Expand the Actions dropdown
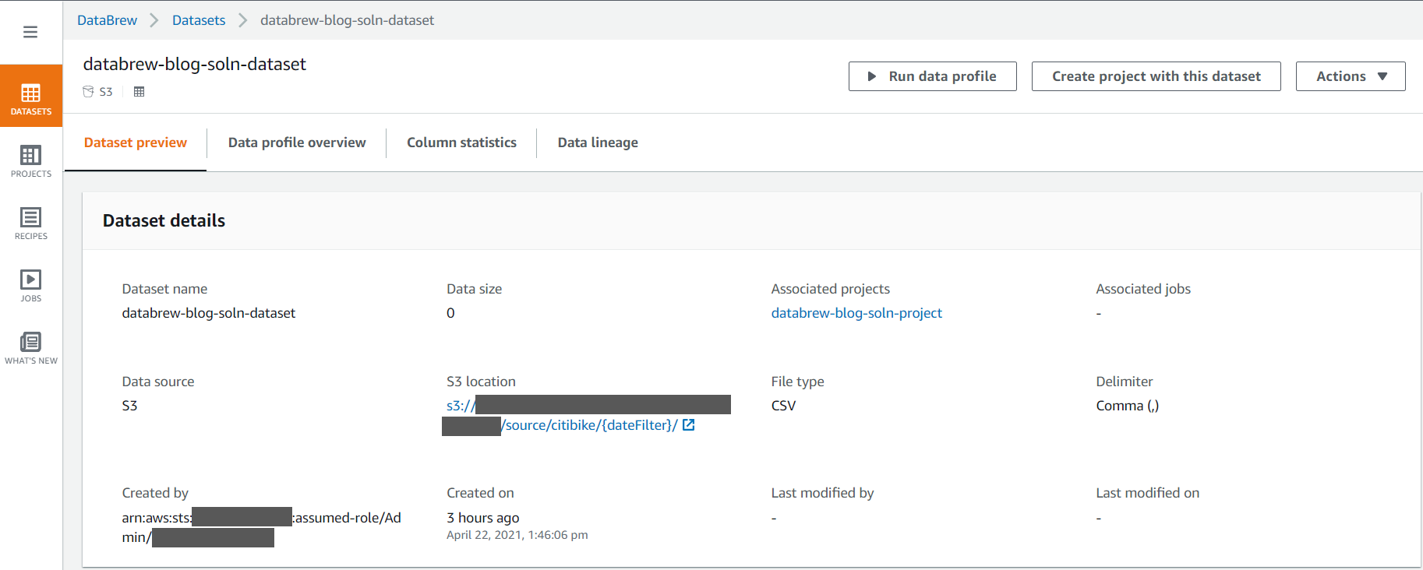This screenshot has width=1423, height=570. (x=1351, y=76)
